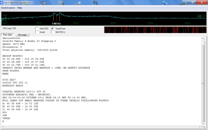208x130 pixels.
Task: Click the Frisnit NAVTEX Decoder title bar icon
Action: (2, 2)
